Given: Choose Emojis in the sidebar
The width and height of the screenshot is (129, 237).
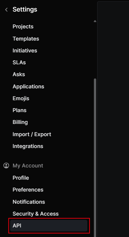Looking at the screenshot, I should pyautogui.click(x=21, y=99).
